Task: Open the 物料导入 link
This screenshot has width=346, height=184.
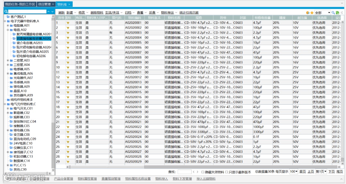Action: pos(161,179)
